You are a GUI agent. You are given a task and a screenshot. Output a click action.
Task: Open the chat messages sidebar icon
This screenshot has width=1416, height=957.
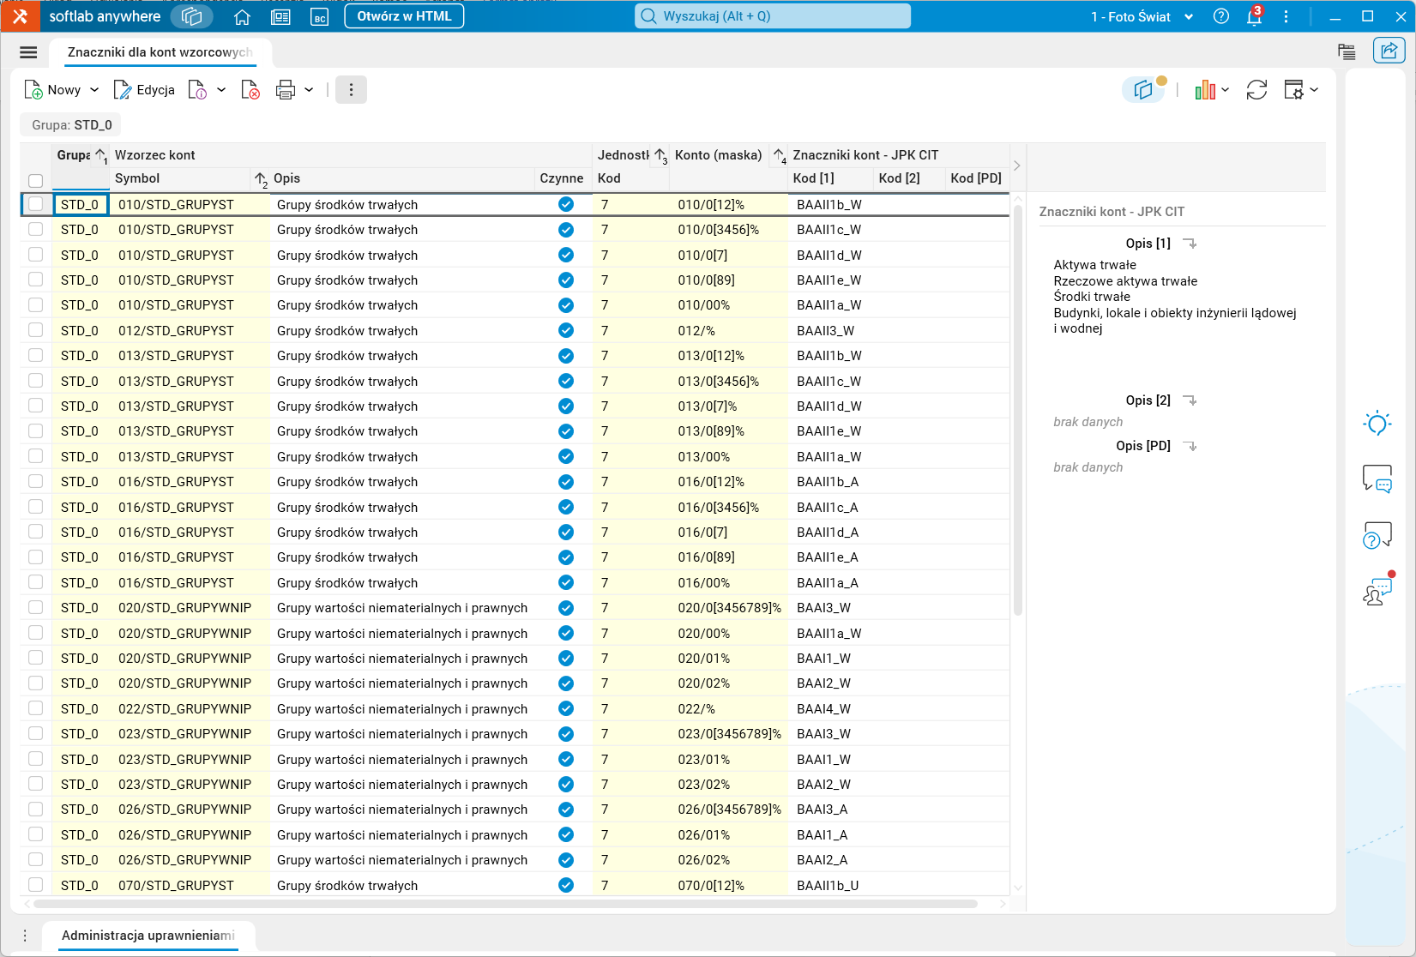pos(1377,478)
